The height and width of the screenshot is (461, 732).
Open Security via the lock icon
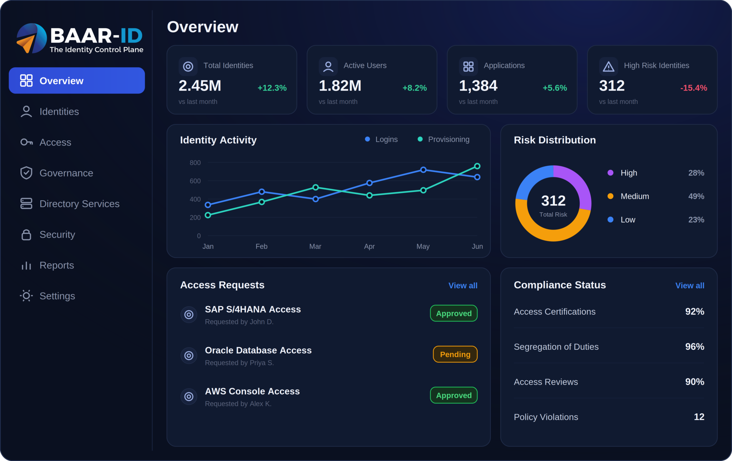click(26, 234)
